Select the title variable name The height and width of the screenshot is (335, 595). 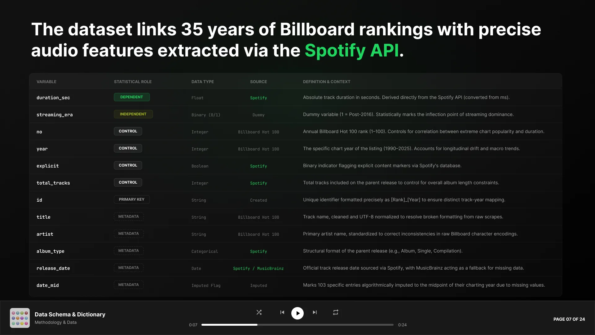pyautogui.click(x=43, y=217)
